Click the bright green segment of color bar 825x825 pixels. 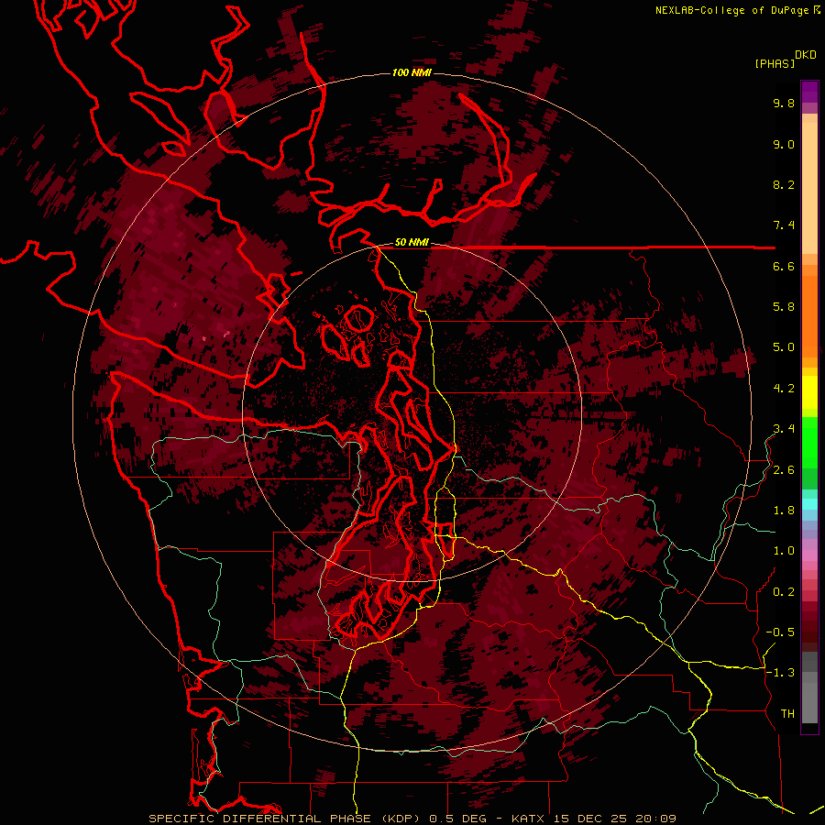tap(809, 442)
